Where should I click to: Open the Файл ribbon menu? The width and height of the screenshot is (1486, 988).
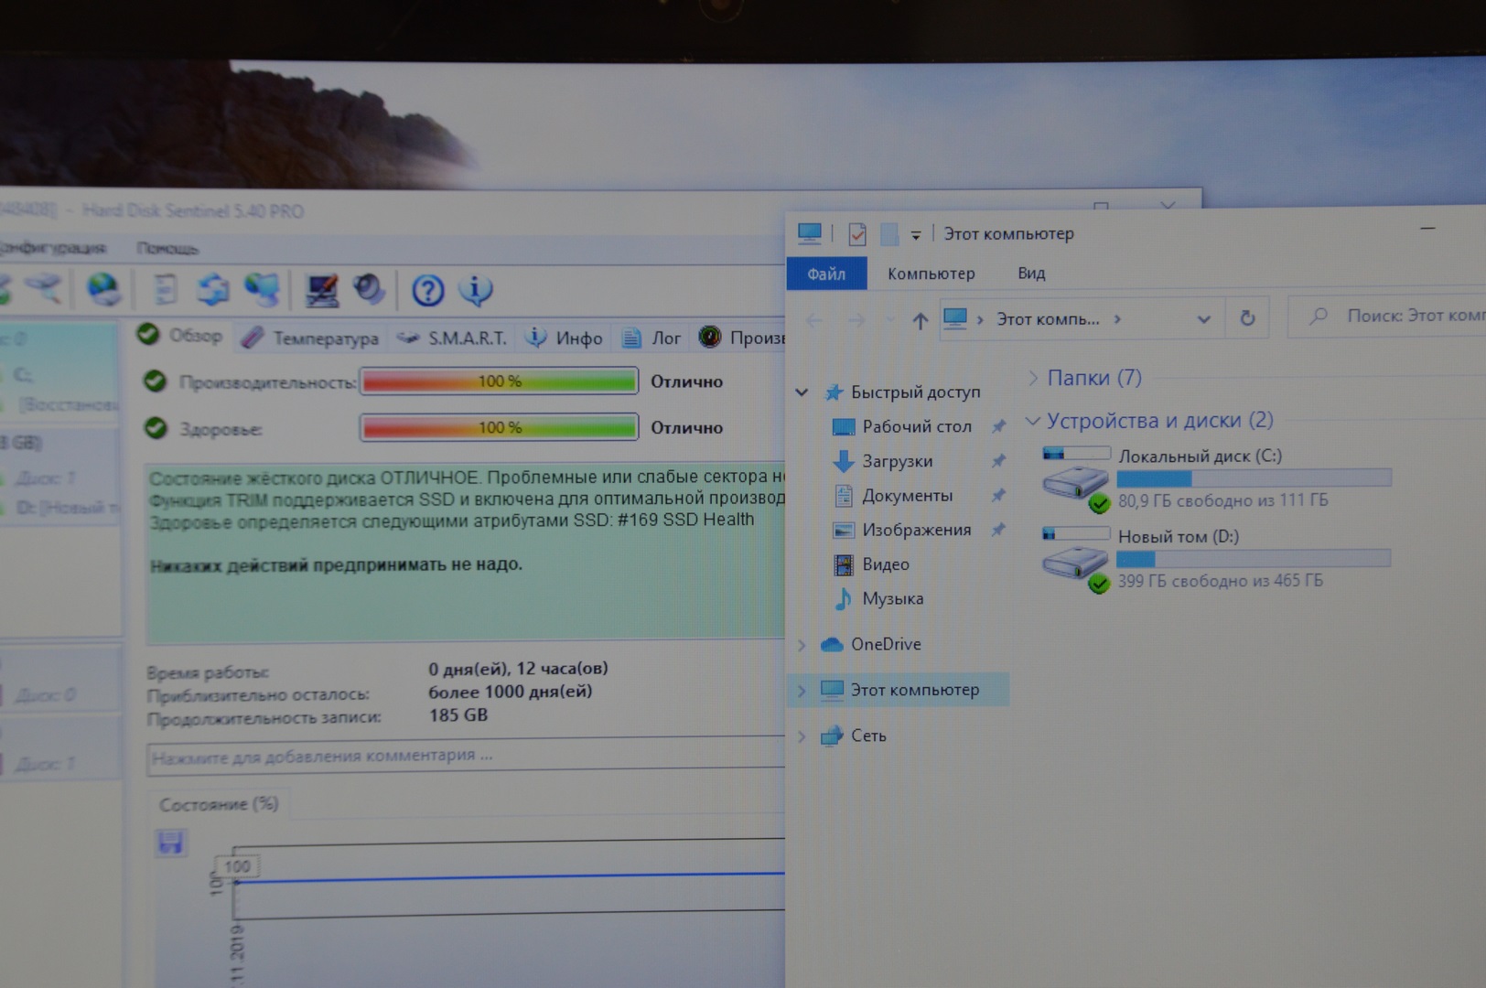click(825, 274)
